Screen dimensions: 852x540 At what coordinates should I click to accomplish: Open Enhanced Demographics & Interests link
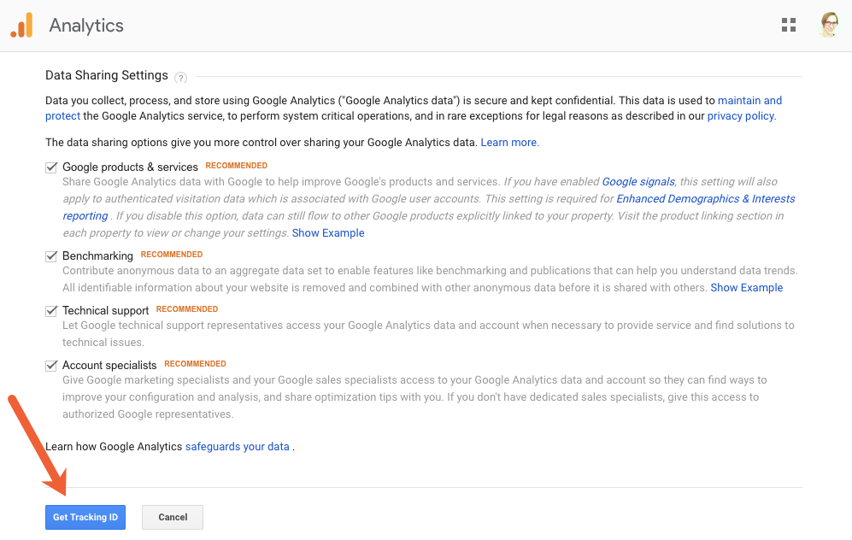(x=705, y=199)
